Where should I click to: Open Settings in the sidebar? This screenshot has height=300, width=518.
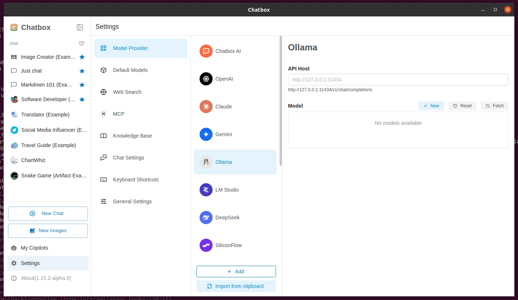pyautogui.click(x=48, y=263)
